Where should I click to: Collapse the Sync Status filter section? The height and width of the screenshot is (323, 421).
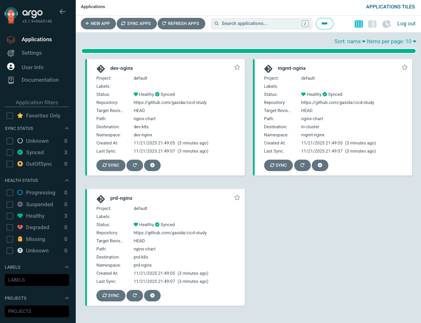(x=67, y=128)
